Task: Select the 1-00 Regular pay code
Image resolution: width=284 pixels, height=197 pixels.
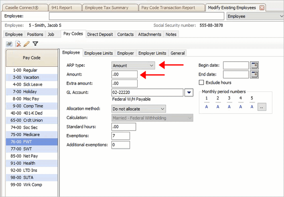Action: [x=32, y=70]
